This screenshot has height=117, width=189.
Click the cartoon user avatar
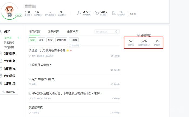click(x=9, y=11)
